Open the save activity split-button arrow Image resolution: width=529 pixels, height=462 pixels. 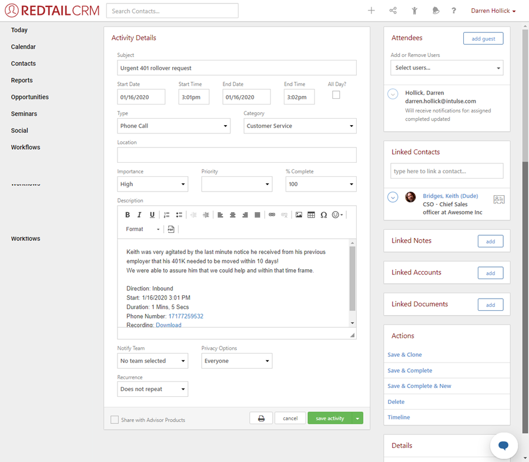point(357,419)
